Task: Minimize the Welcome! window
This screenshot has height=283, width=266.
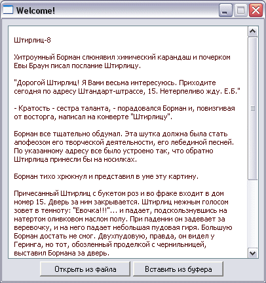Action: (225, 10)
